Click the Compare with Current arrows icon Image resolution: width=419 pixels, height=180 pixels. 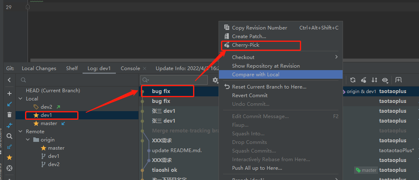[x=9, y=125]
